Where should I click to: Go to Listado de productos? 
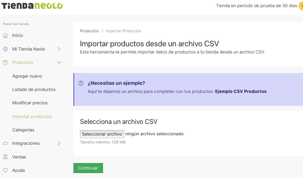click(34, 90)
